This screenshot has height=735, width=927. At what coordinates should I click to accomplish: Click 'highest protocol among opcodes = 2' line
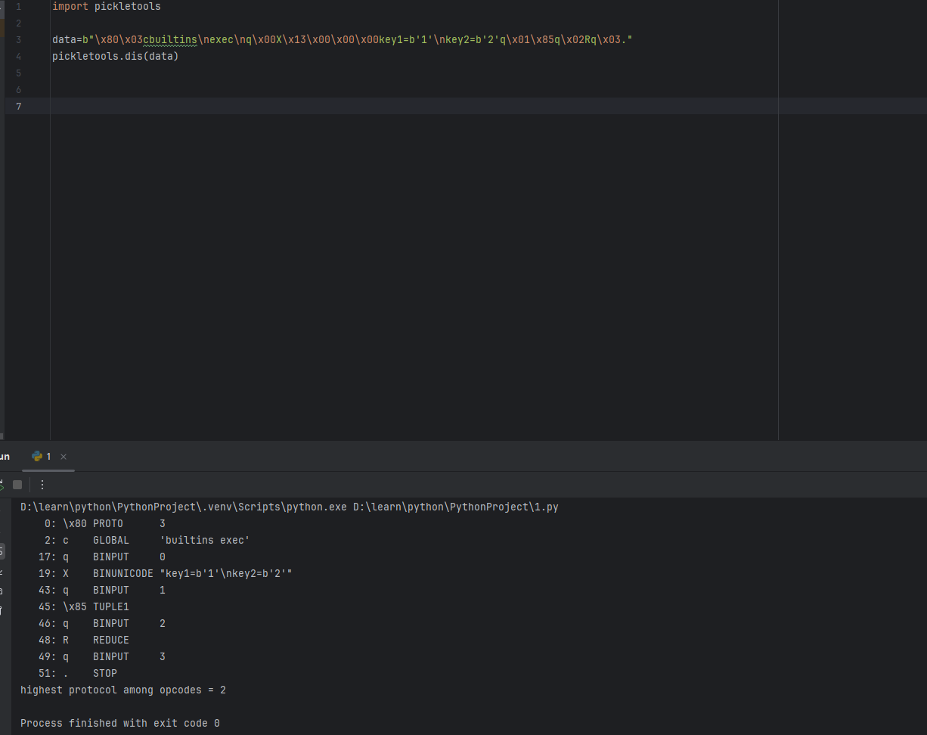click(123, 690)
